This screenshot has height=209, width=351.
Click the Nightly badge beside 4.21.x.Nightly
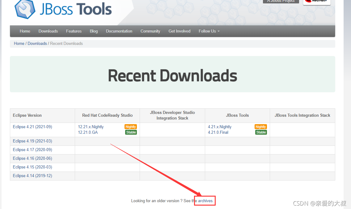pyautogui.click(x=261, y=127)
